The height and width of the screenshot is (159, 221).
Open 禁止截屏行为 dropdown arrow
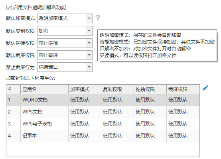click(x=89, y=67)
